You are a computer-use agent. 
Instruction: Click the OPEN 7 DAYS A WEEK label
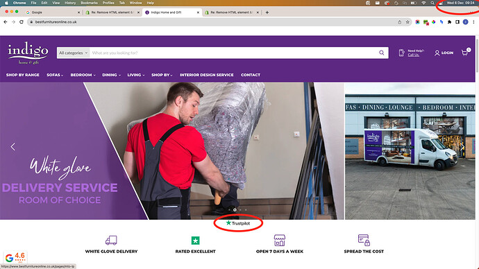pos(280,252)
